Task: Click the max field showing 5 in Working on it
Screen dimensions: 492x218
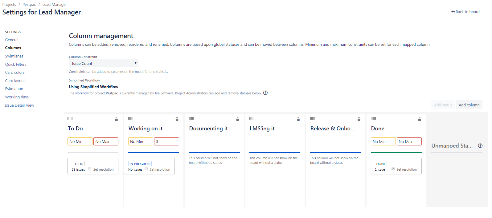Action: [166, 141]
